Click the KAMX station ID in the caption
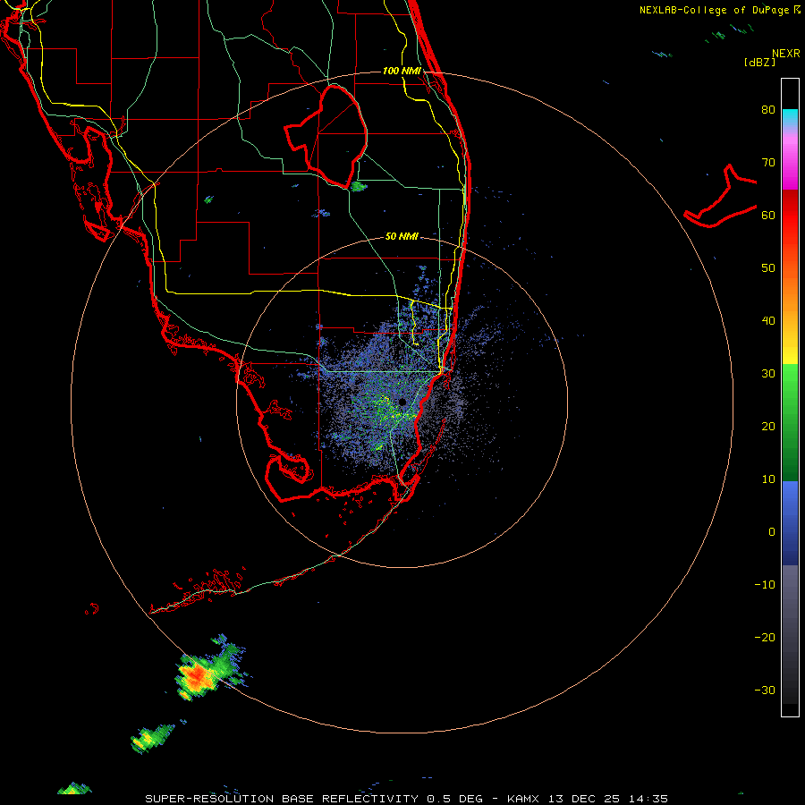Image resolution: width=805 pixels, height=805 pixels. coord(523,799)
